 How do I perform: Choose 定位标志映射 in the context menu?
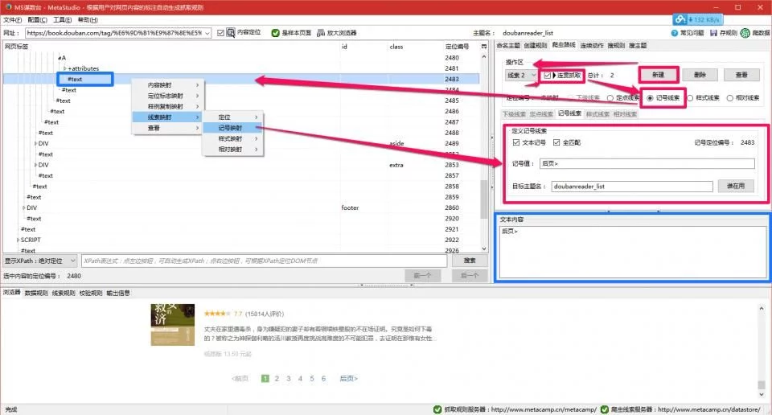click(x=168, y=96)
